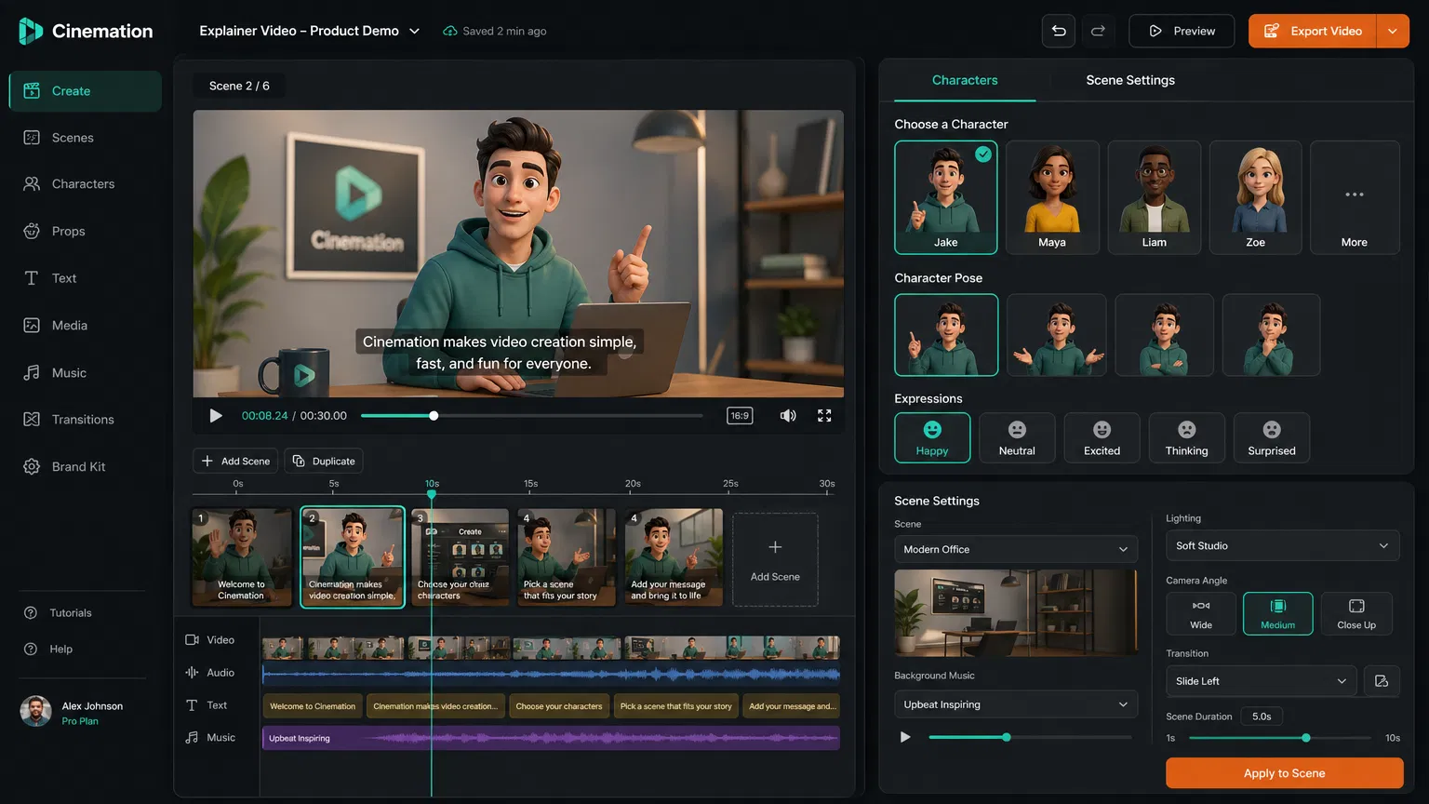
Task: Click the undo arrow in the toolbar
Action: pos(1058,31)
